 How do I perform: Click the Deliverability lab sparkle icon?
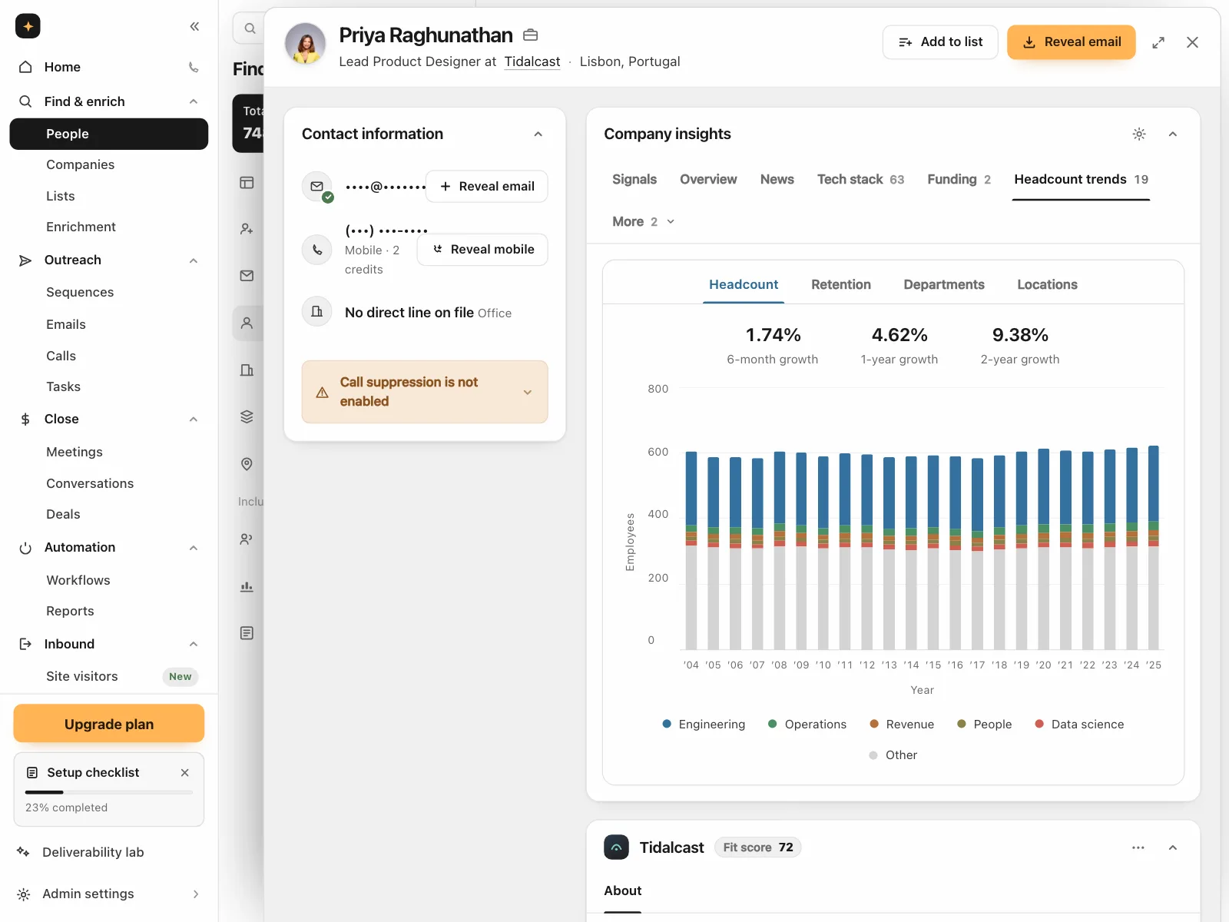[24, 852]
